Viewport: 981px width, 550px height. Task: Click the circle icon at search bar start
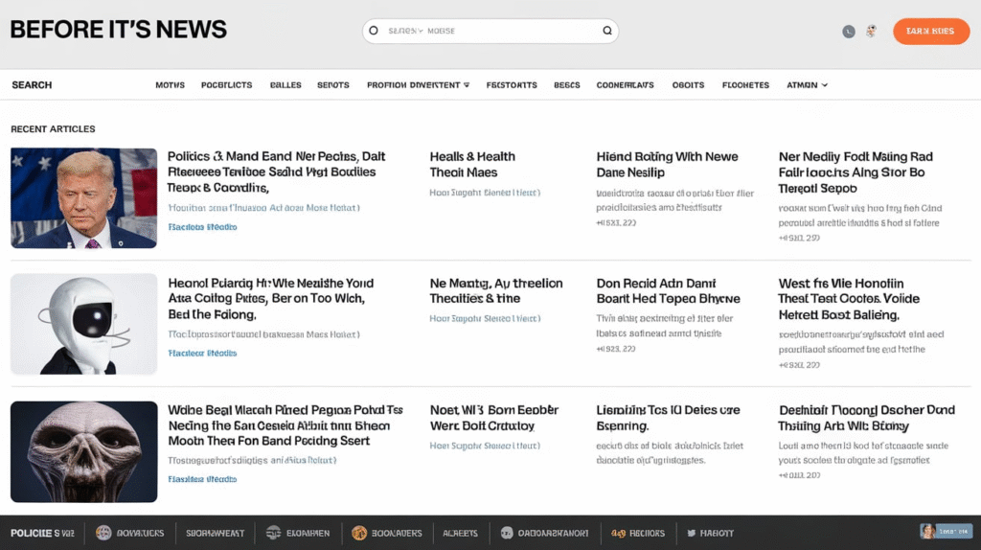[374, 31]
